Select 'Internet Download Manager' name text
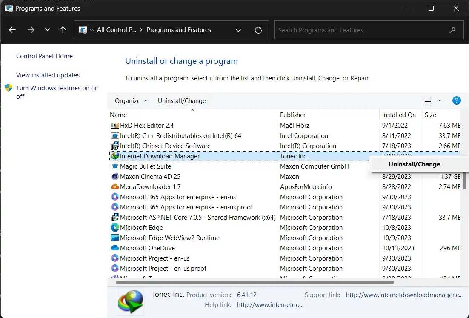Screen dimensions: 469x318 [x=160, y=156]
